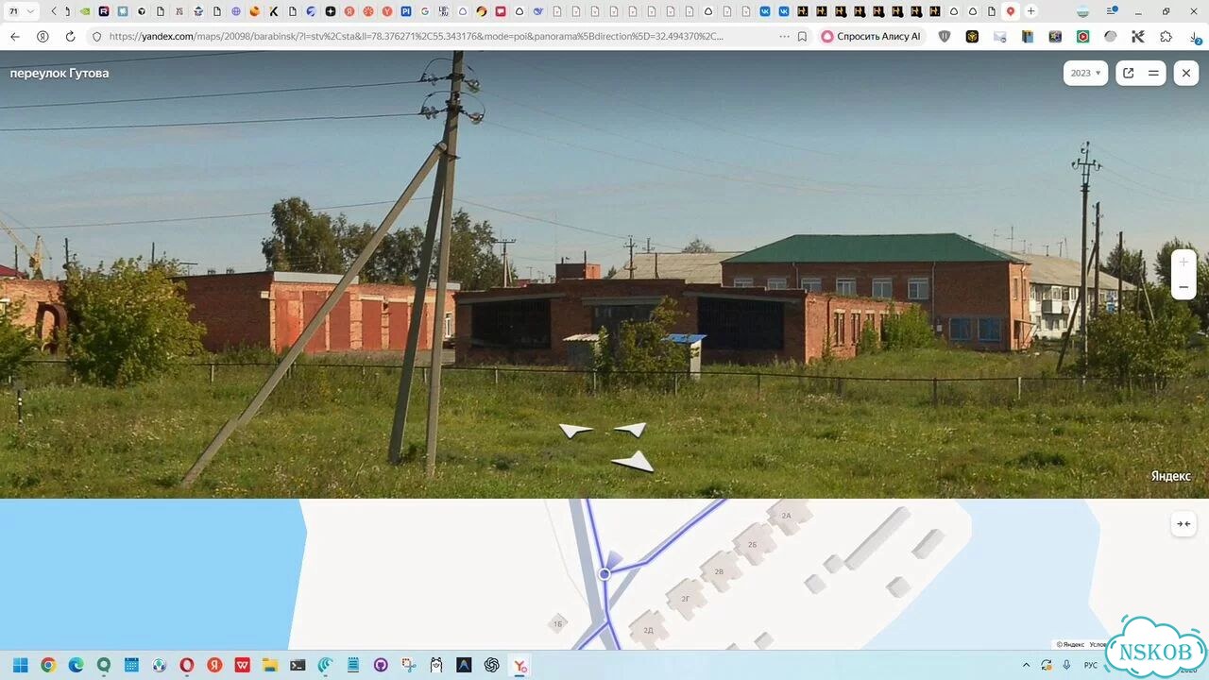Open the browser extensions puzzle icon
1209x680 pixels.
coord(1166,36)
